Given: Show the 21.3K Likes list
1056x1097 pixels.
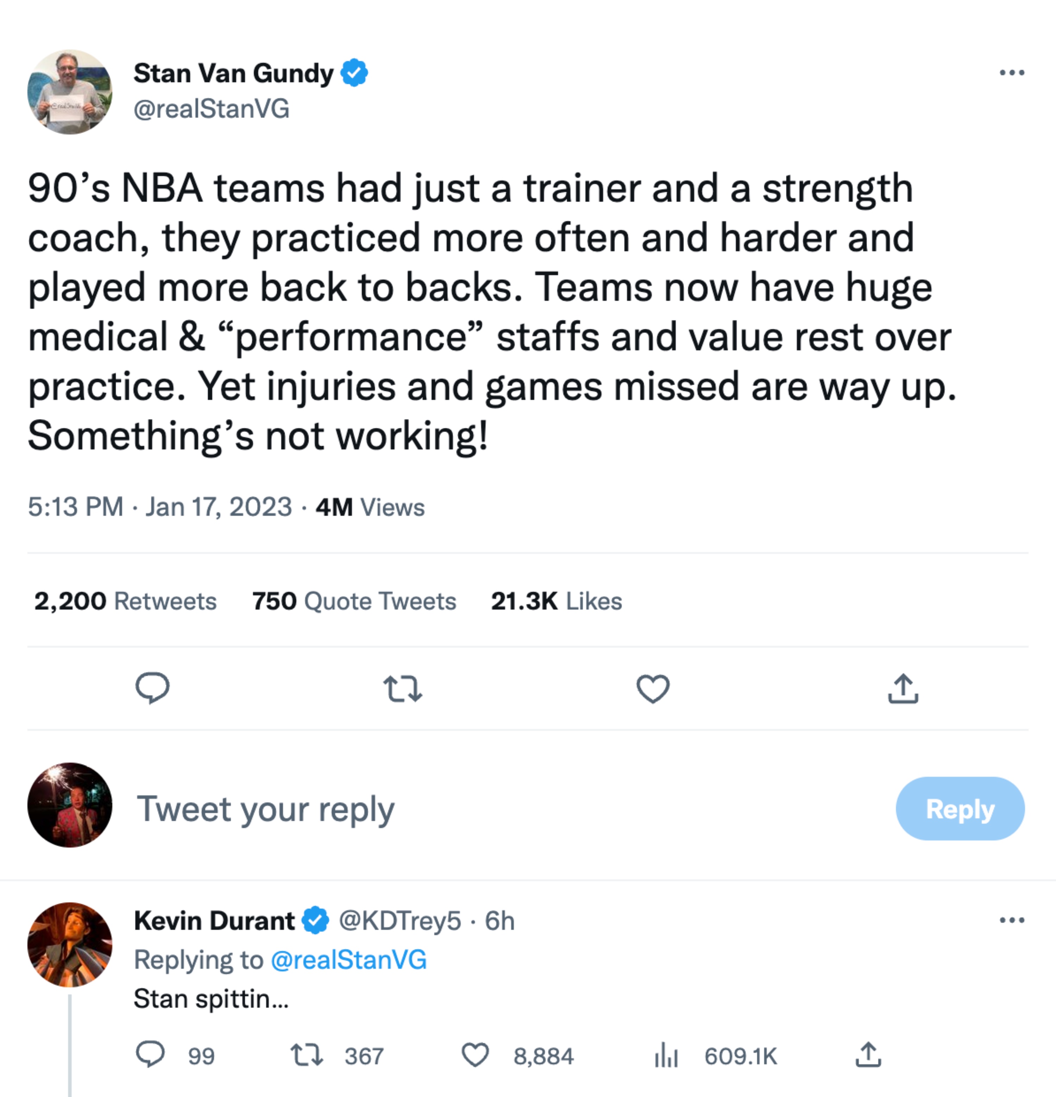Looking at the screenshot, I should [x=556, y=601].
